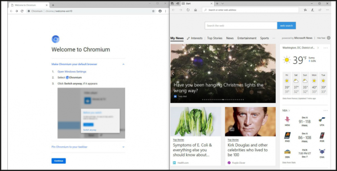Expand the Washington, DC weather location chevron
Image resolution: width=337 pixels, height=171 pixels.
pyautogui.click(x=318, y=48)
